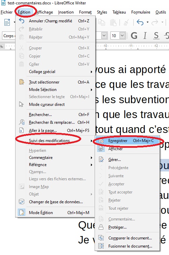Viewport: 169px width, 255px height.
Task: Click the cursor icon for Mode curseur direct
Action: click(x=21, y=104)
